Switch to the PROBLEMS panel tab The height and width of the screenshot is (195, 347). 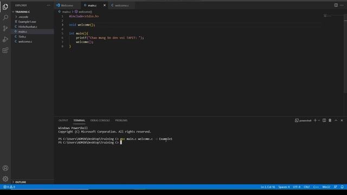121,120
